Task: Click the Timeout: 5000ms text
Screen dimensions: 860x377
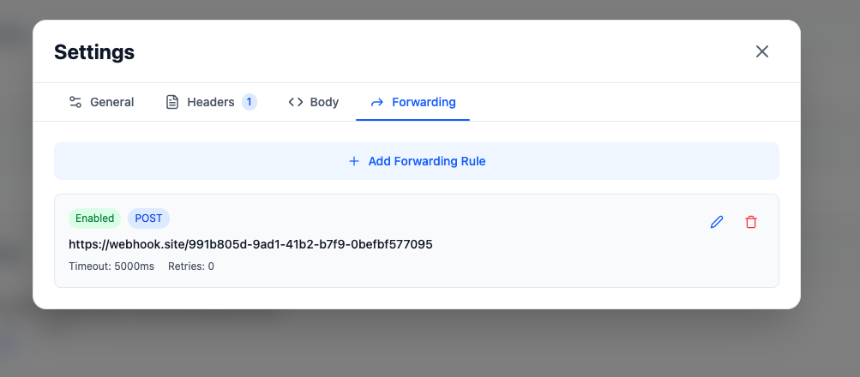Action: (111, 266)
